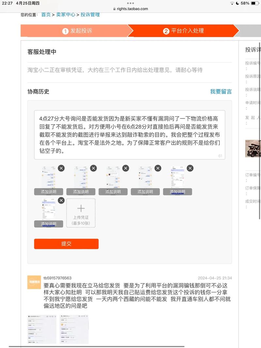The image size is (261, 348).
Task: Click the 客服处理中 status heading
Action: [x=42, y=52]
